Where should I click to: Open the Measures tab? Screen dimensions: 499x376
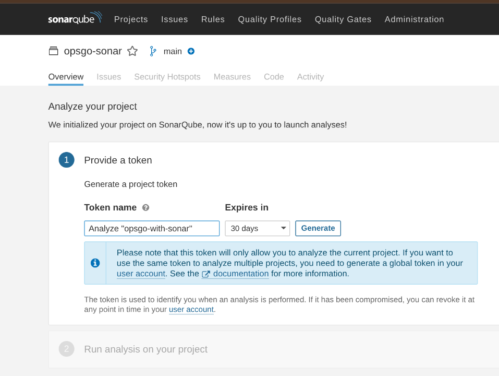click(x=233, y=77)
